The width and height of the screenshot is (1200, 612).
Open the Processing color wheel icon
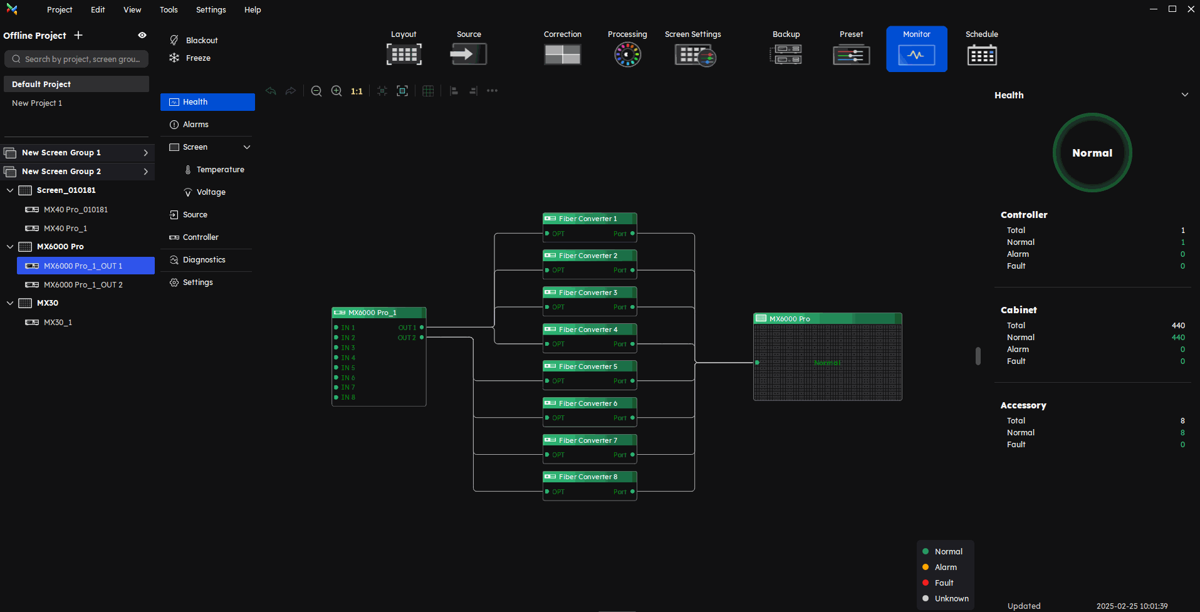[x=627, y=54]
